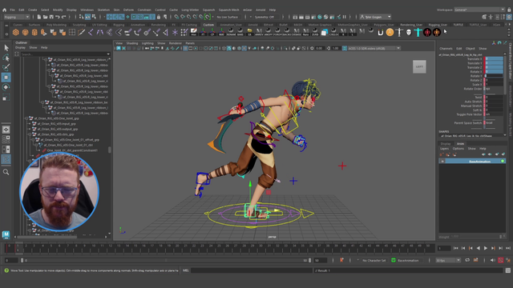Click the Home icon in menu bar

click(x=4, y=10)
